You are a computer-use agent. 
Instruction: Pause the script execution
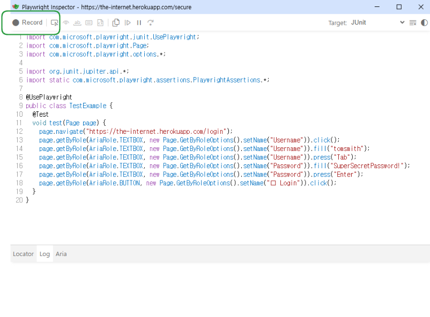tap(139, 22)
